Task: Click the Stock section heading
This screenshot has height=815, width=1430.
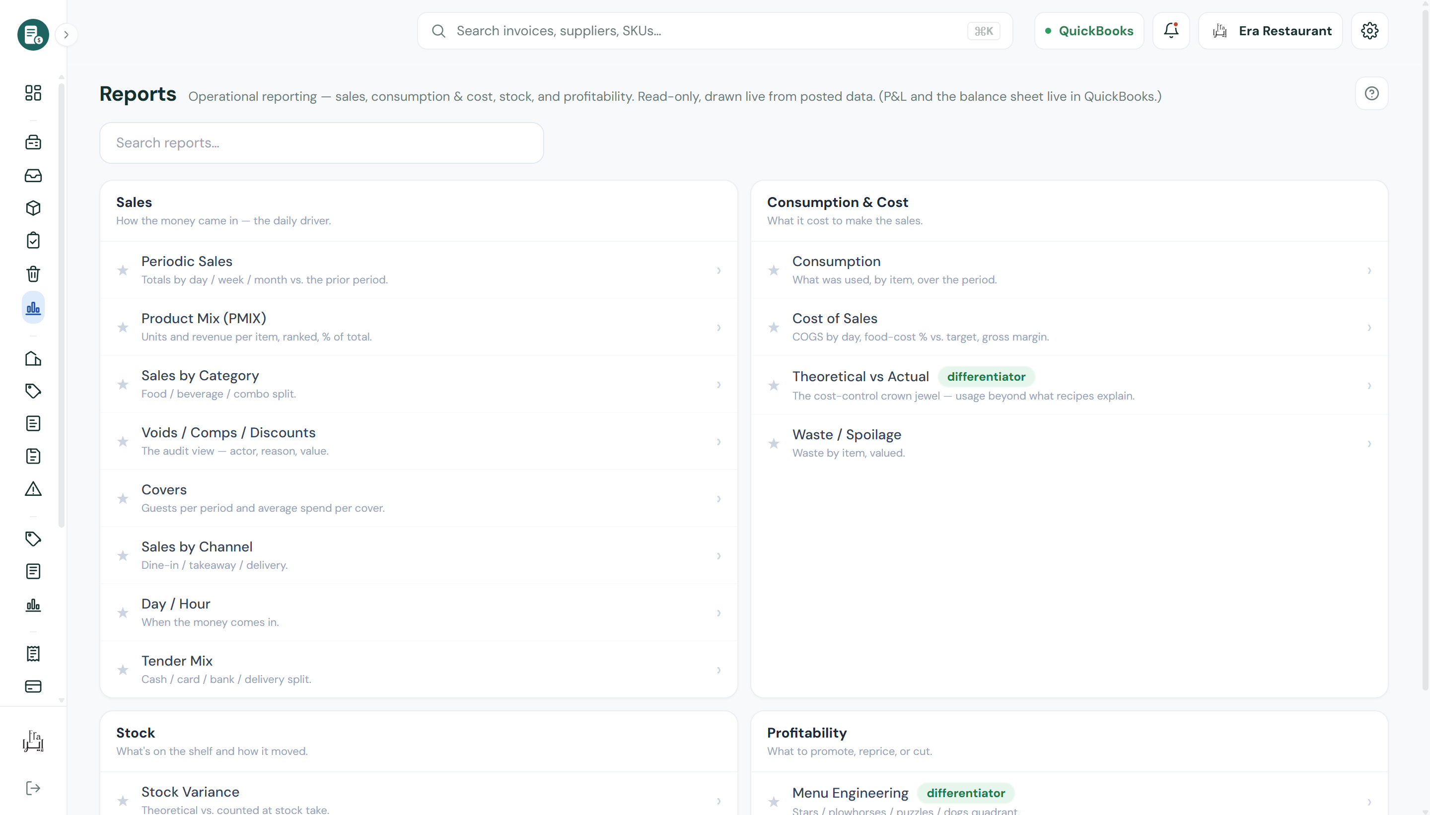Action: (x=136, y=733)
